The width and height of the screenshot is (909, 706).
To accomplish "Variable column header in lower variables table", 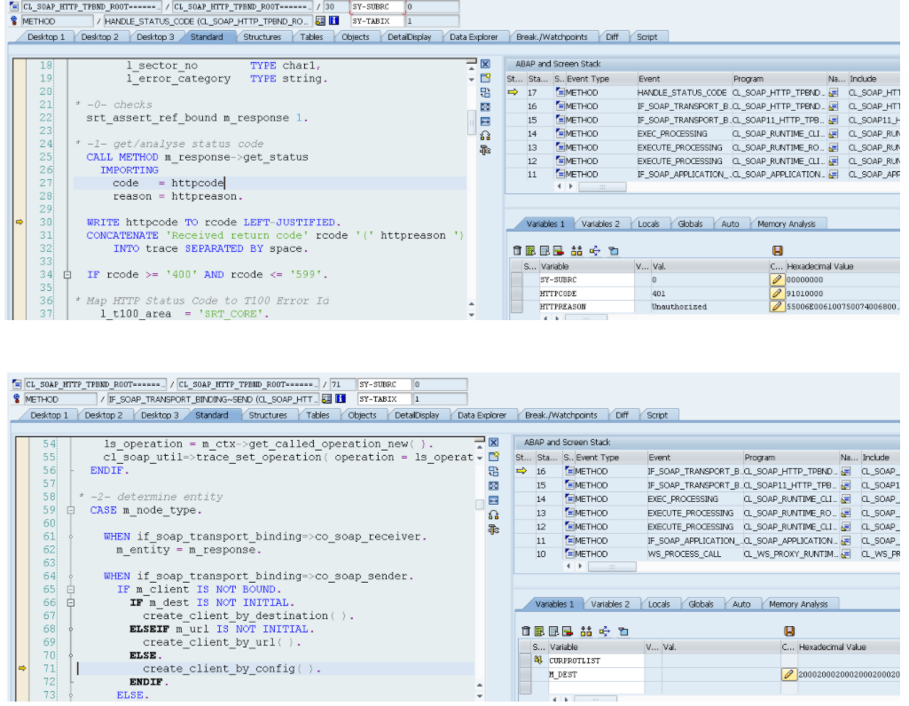I will [x=596, y=647].
